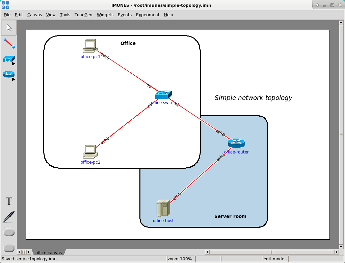Open the Edit menu
This screenshot has height=263, width=345.
tap(19, 15)
